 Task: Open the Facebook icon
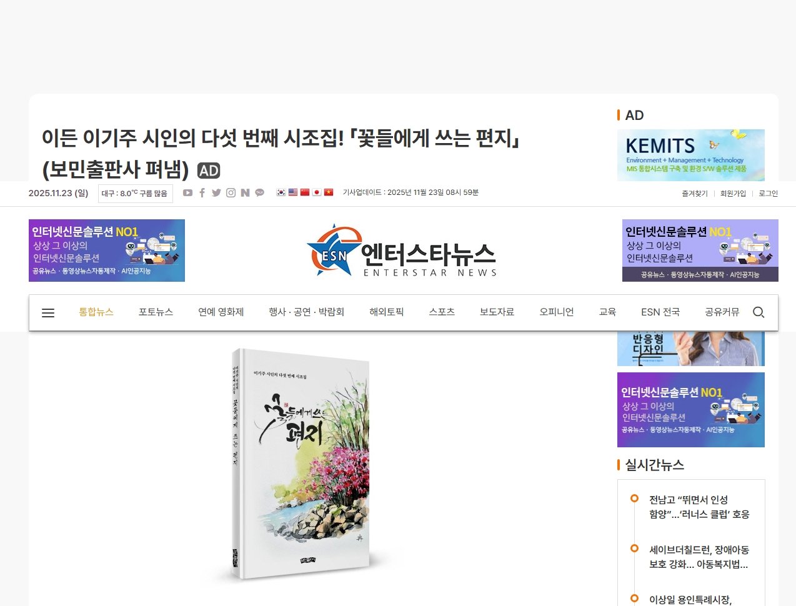click(x=202, y=193)
